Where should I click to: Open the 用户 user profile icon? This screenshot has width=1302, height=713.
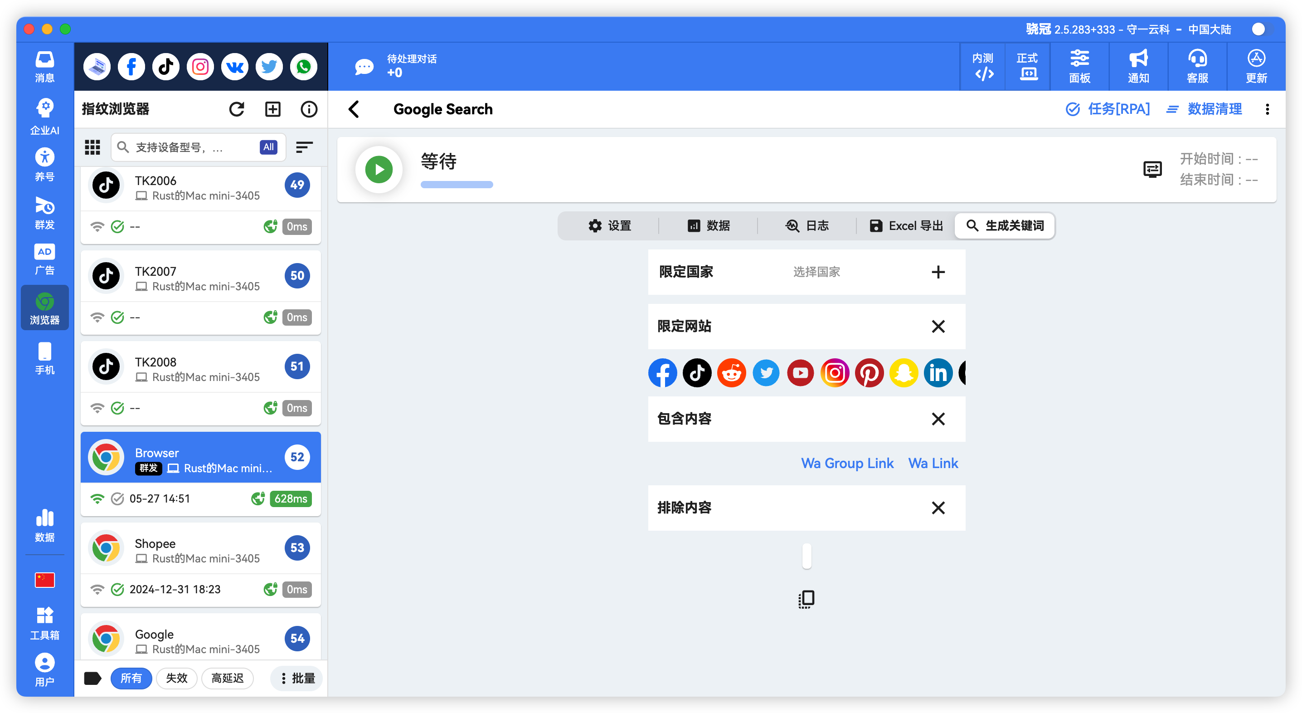point(44,670)
